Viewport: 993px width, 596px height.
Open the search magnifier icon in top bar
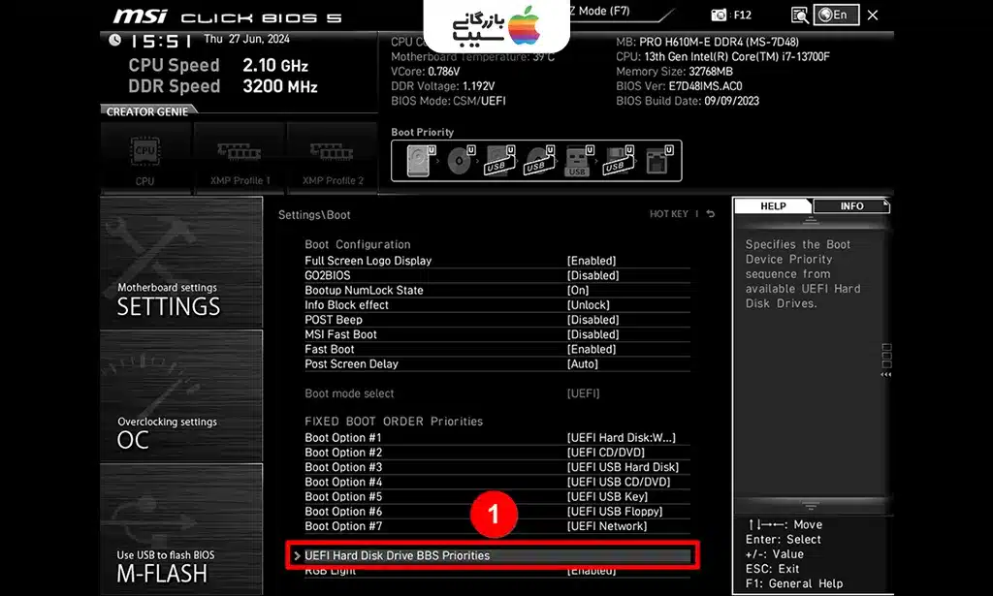coord(800,15)
